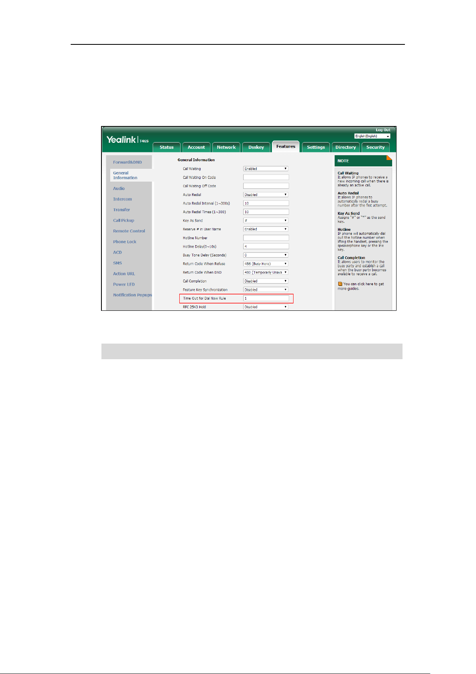Click the 'RFC 2543 Hold' label
Image resolution: width=476 pixels, height=674 pixels.
pos(194,307)
